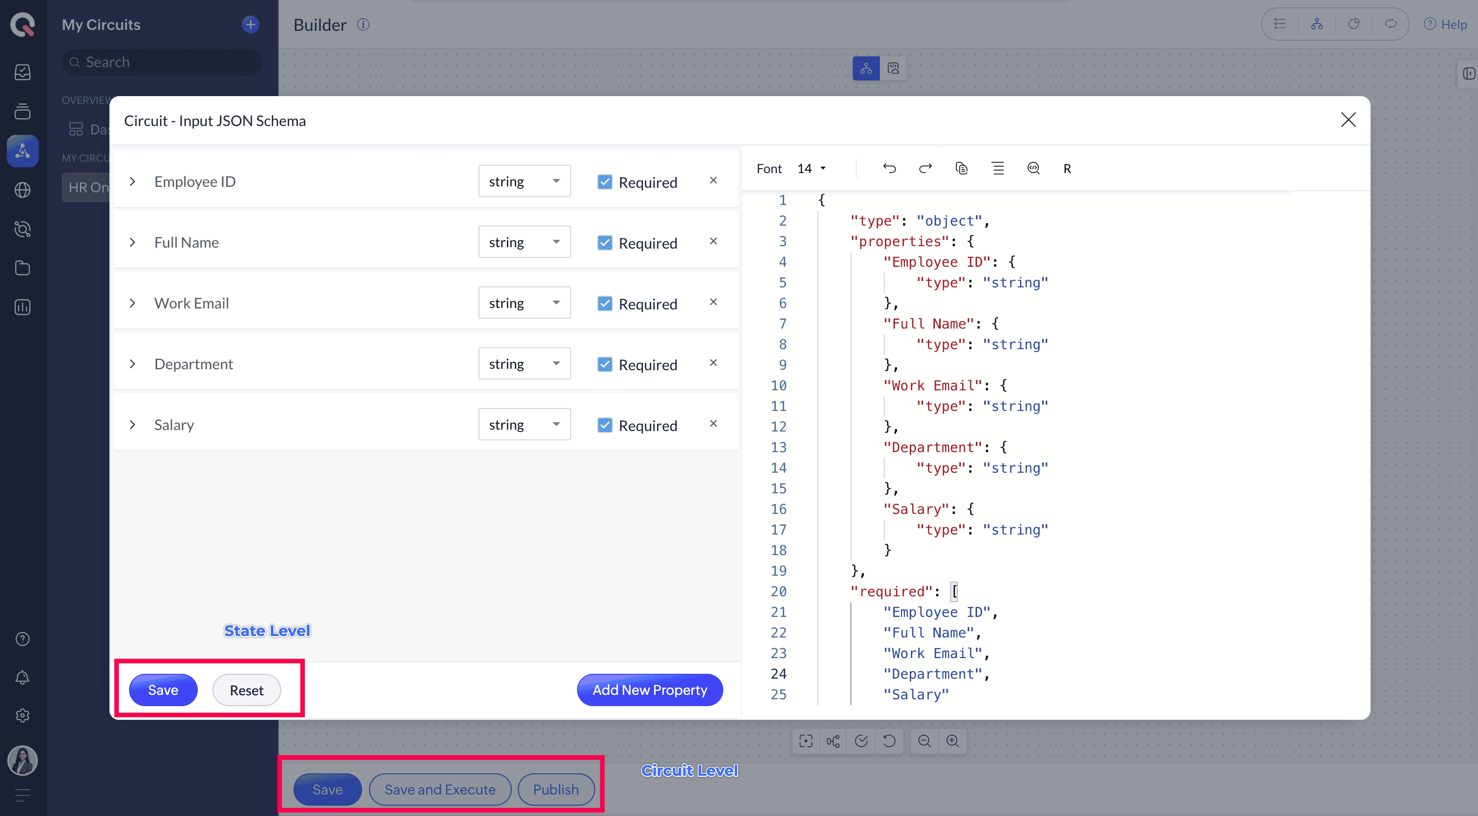The height and width of the screenshot is (816, 1478).
Task: Expand the Employee ID property row
Action: click(x=132, y=182)
